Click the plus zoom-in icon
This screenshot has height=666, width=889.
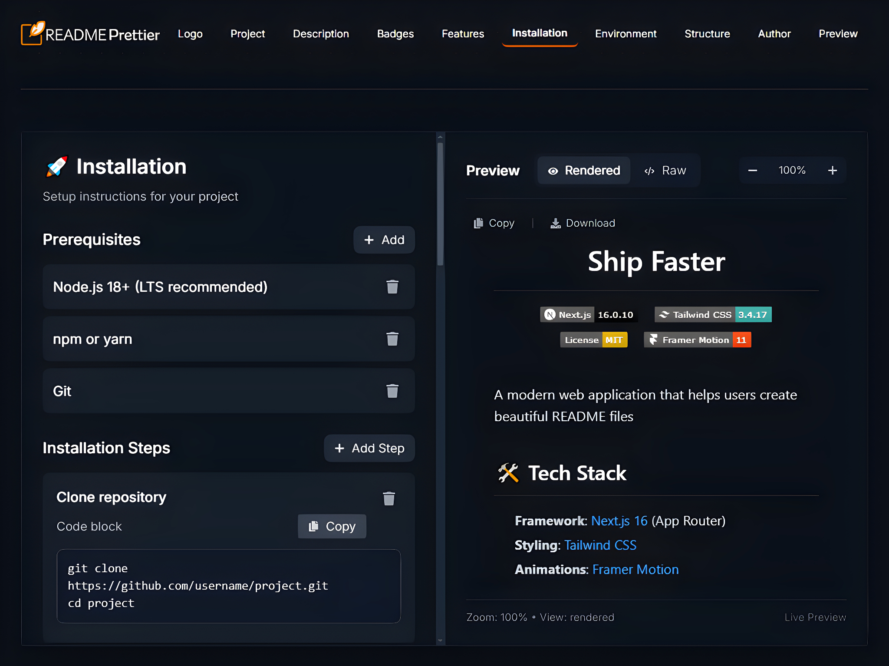click(x=832, y=171)
